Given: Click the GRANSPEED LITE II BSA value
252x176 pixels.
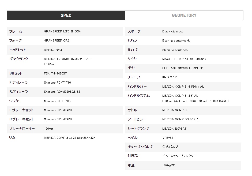Looking at the screenshot, I should pyautogui.click(x=62, y=31).
